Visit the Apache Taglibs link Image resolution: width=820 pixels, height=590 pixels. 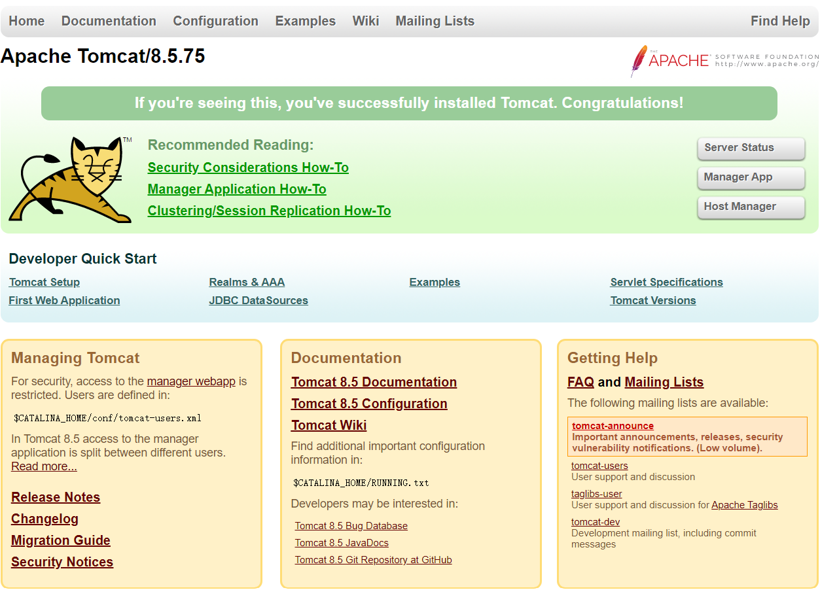(x=745, y=505)
